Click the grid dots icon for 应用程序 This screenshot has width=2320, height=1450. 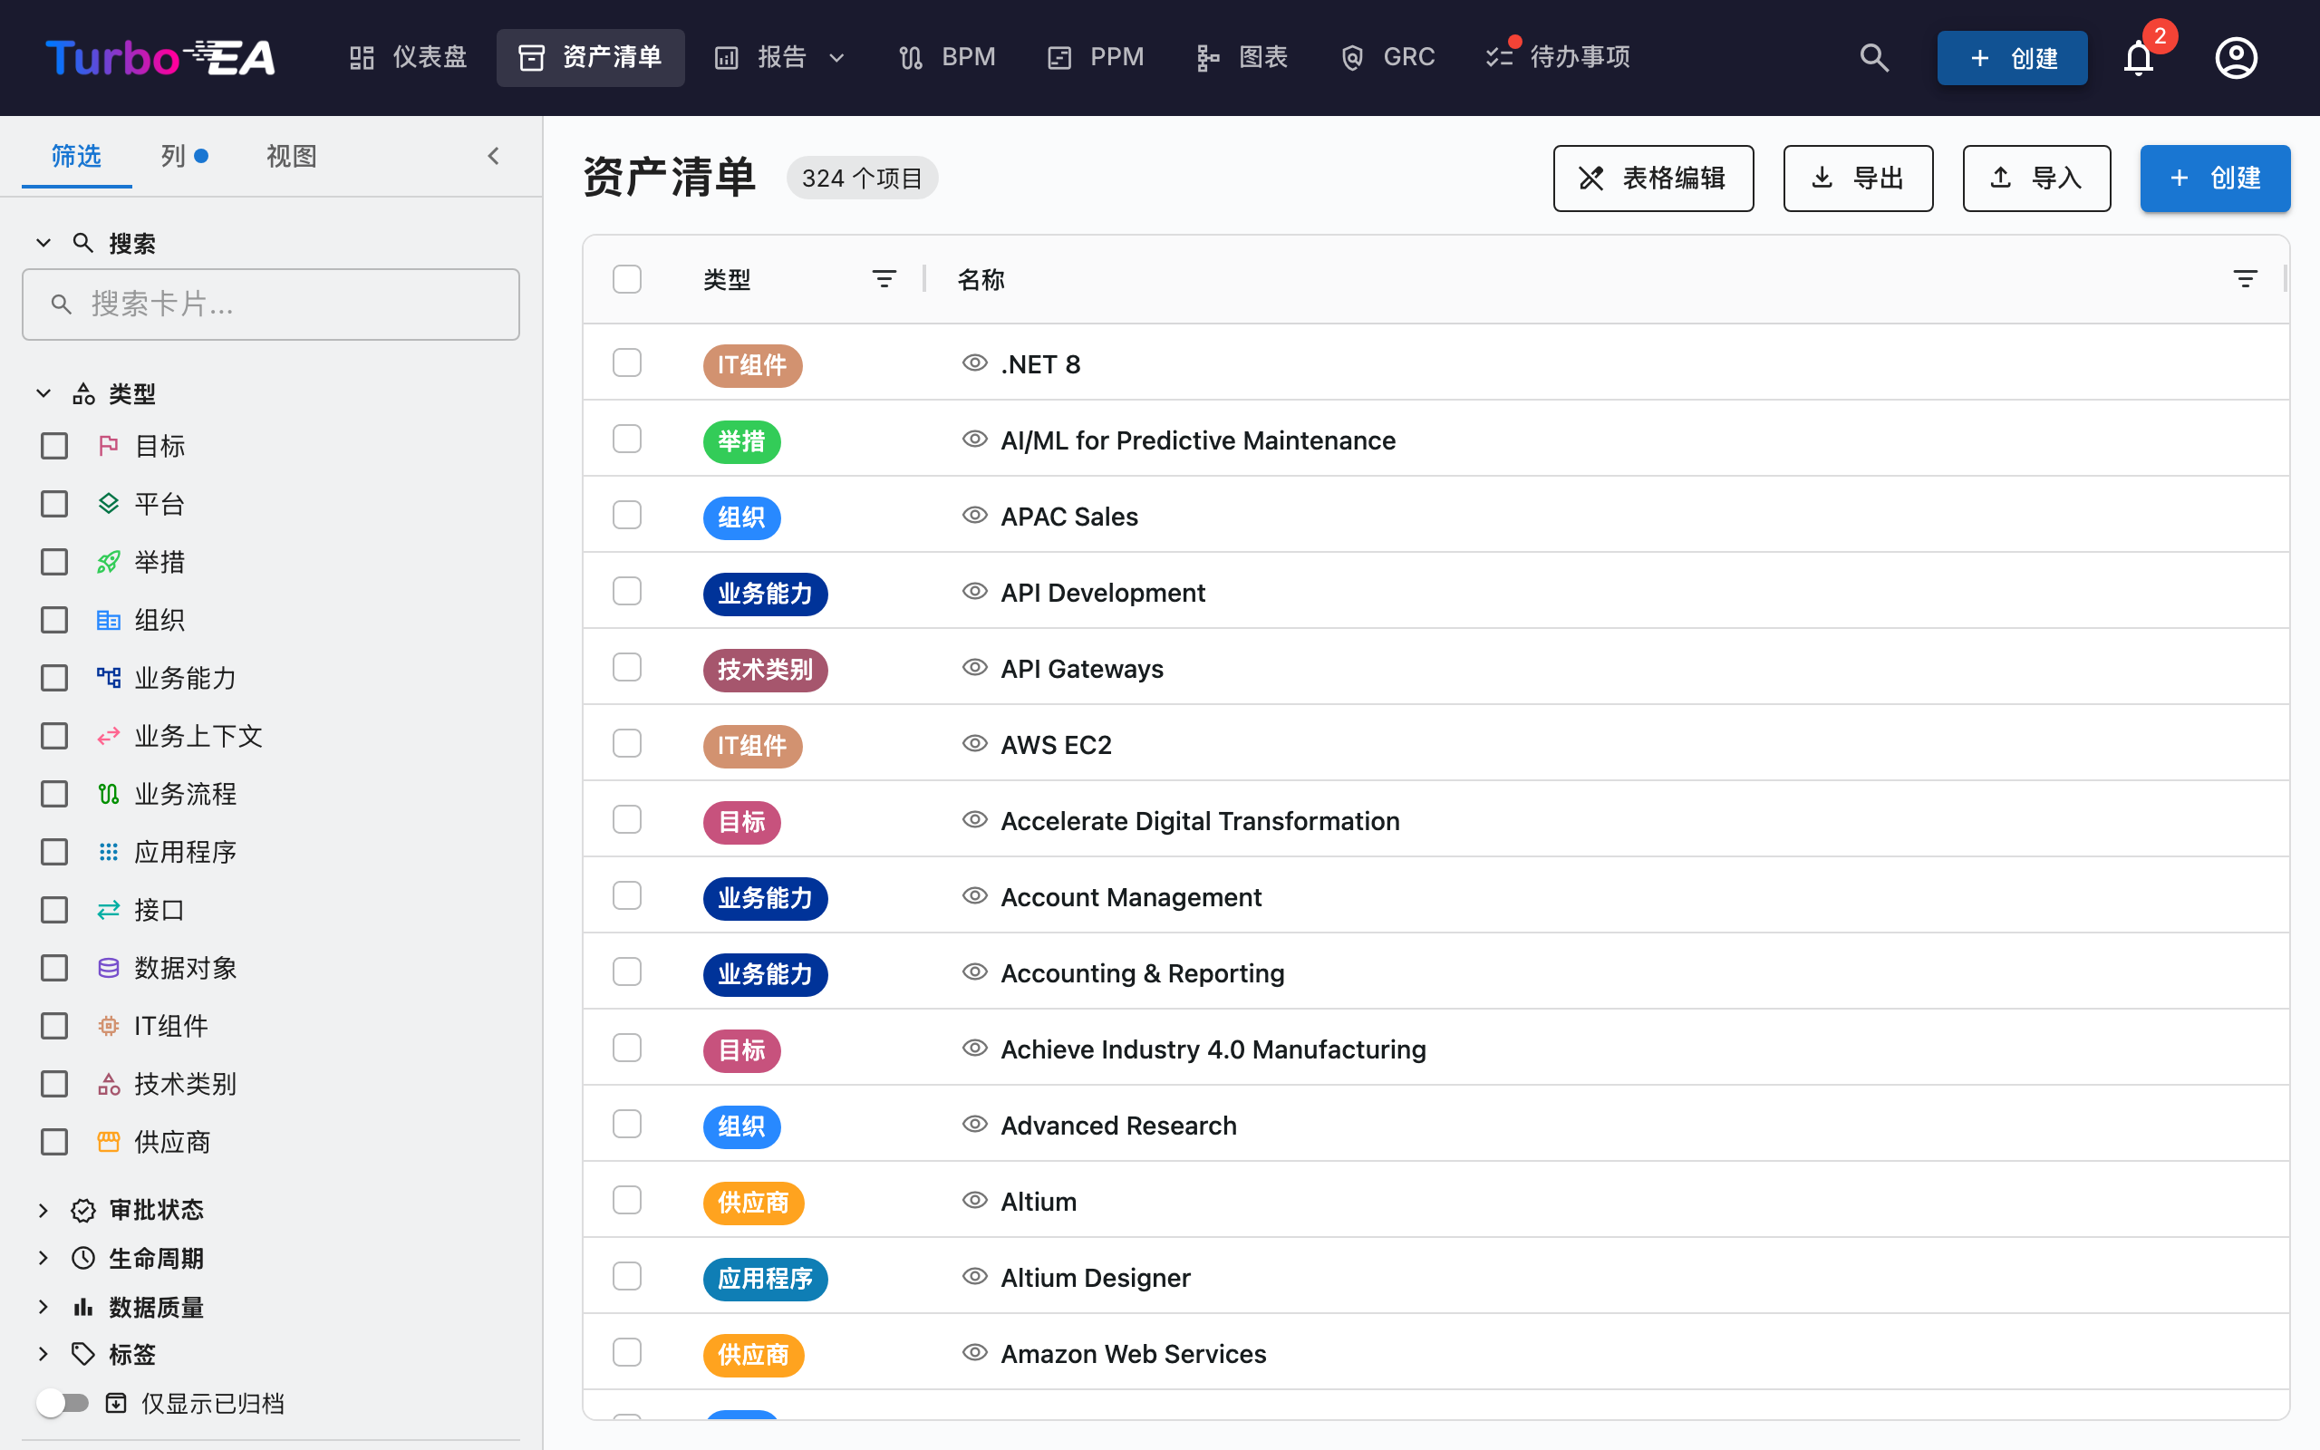pyautogui.click(x=109, y=852)
